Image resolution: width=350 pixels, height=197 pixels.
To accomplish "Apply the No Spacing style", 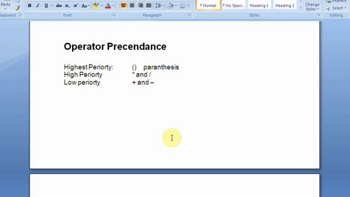I will click(x=234, y=5).
